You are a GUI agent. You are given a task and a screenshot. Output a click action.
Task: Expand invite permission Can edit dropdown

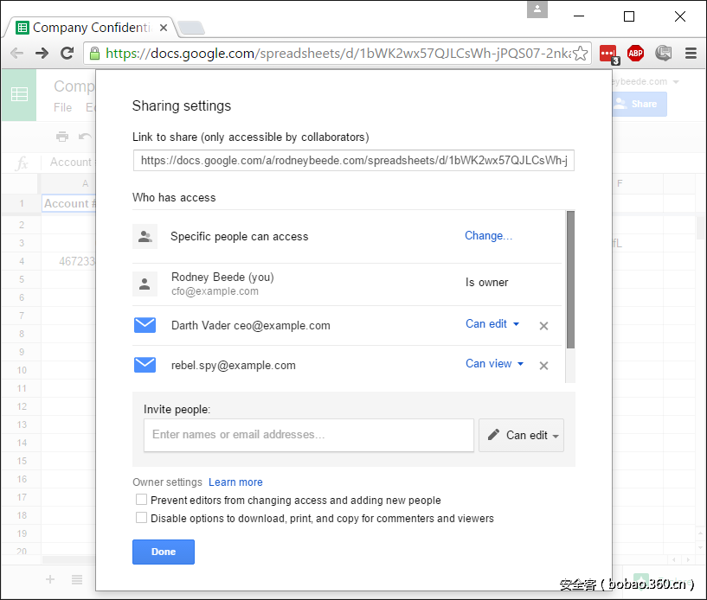click(521, 436)
